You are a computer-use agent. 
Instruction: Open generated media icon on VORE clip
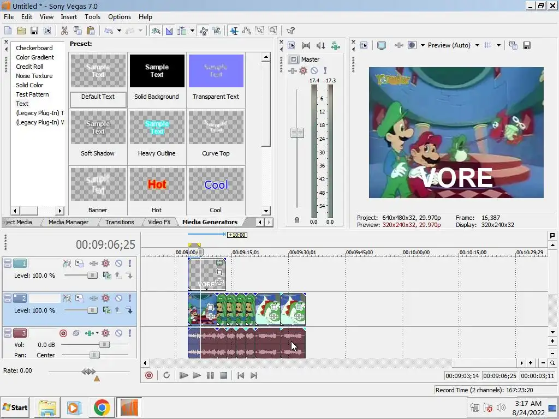(219, 263)
